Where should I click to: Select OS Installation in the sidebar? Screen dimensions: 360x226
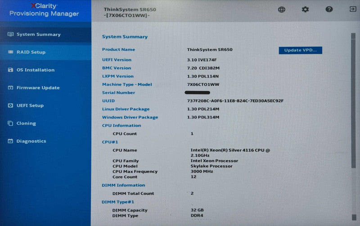point(45,70)
